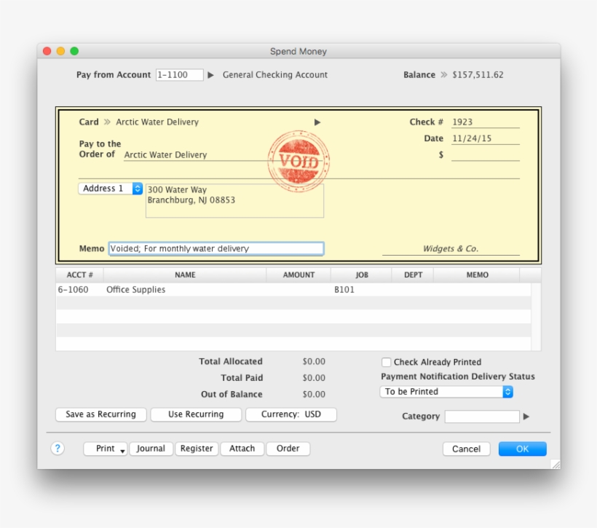This screenshot has width=597, height=528.
Task: Click the Use Recurring button
Action: pyautogui.click(x=197, y=414)
